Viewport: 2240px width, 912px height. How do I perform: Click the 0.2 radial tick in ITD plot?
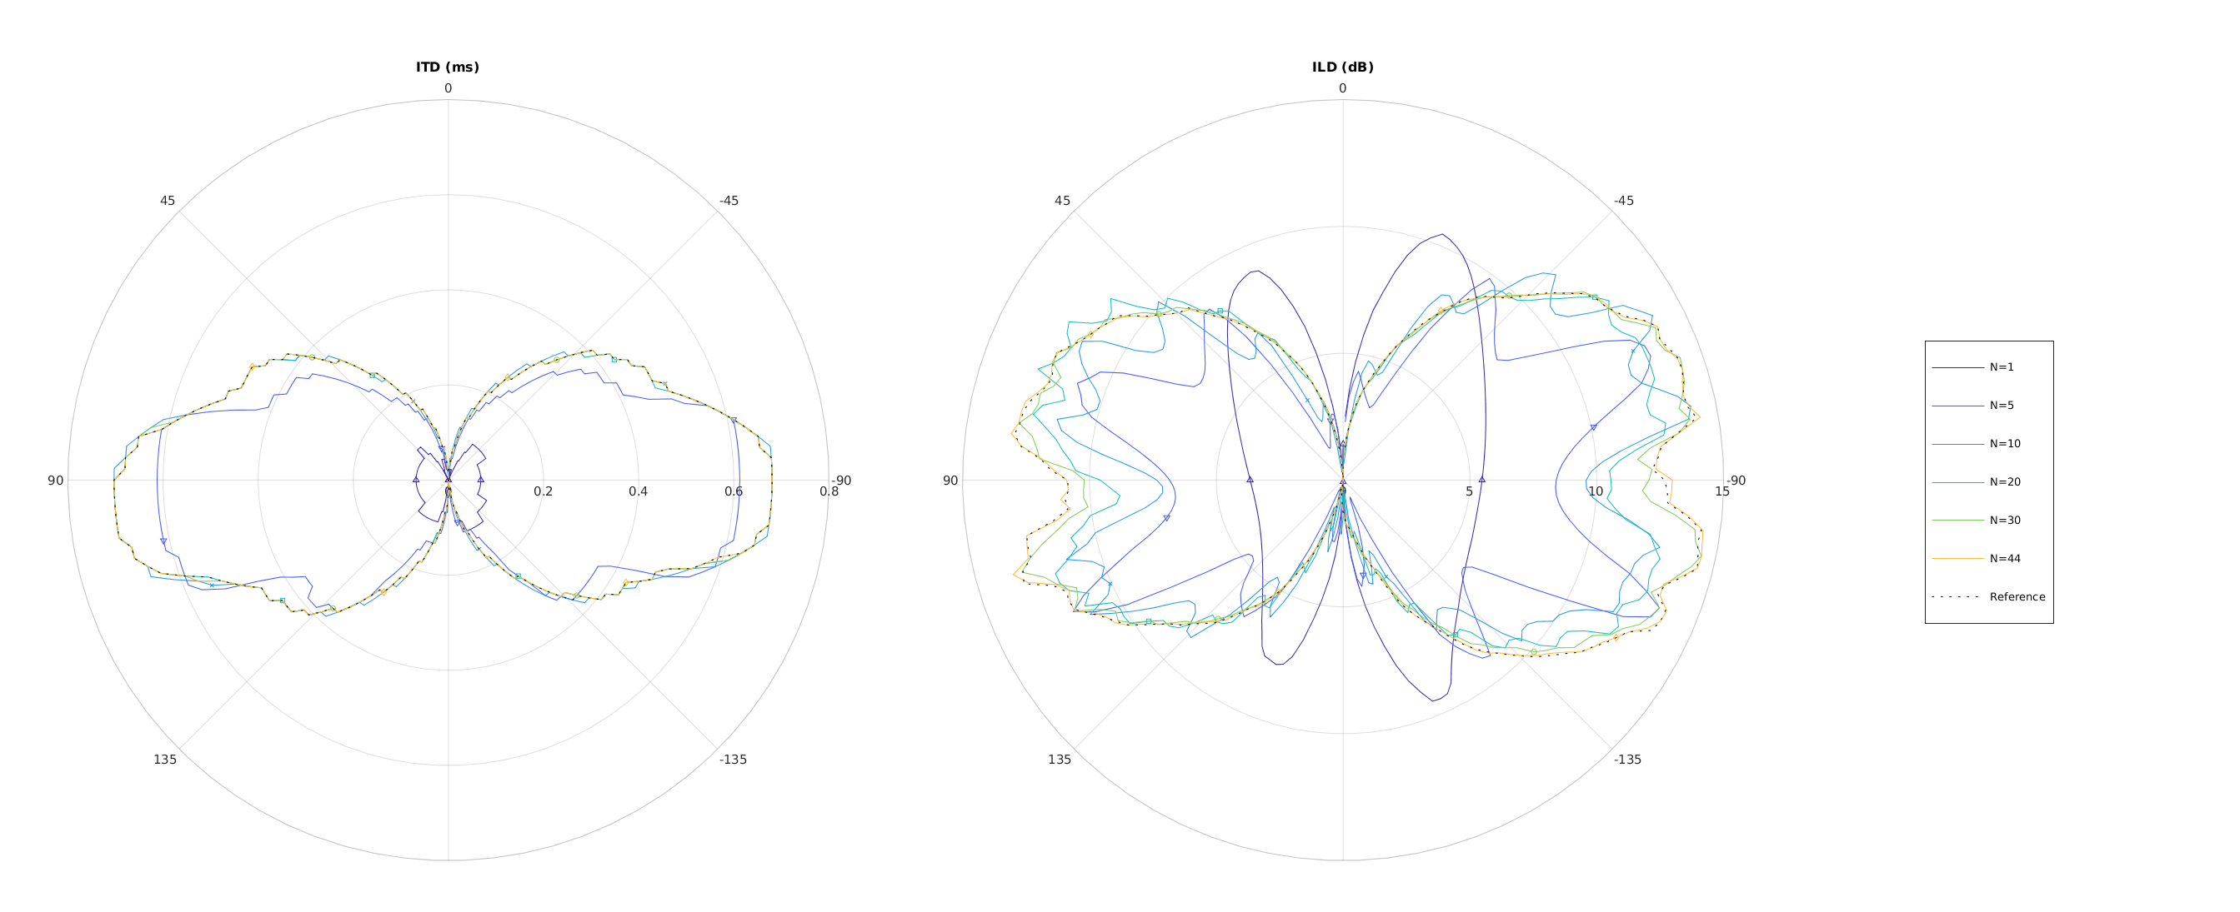[x=543, y=491]
